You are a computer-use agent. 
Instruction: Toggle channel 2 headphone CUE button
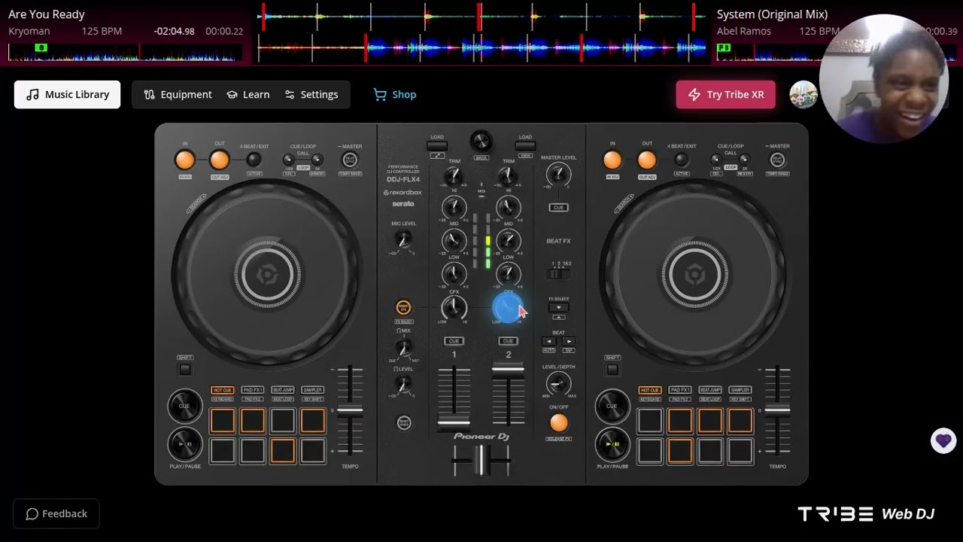pos(508,341)
